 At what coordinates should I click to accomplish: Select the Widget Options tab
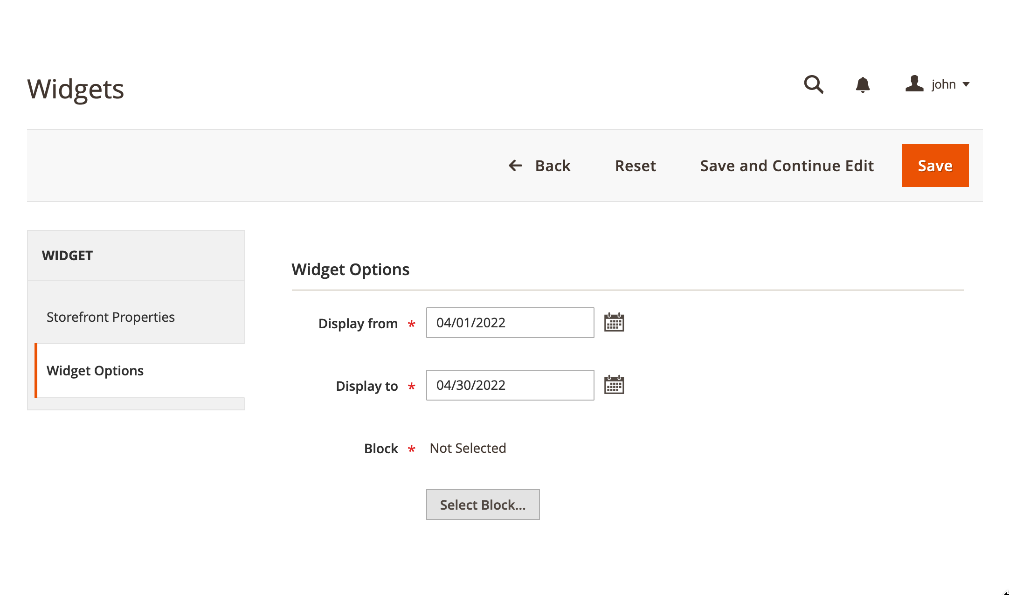click(x=95, y=371)
